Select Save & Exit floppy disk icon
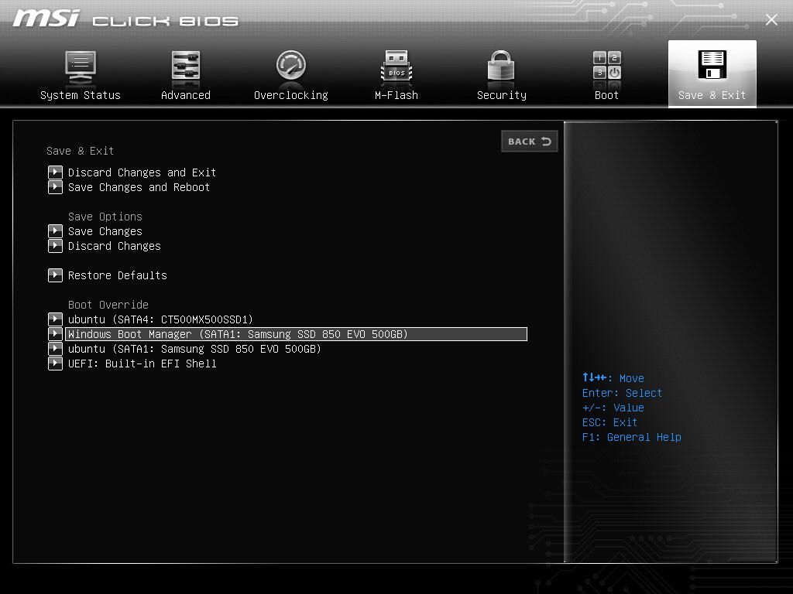Image resolution: width=793 pixels, height=594 pixels. point(712,65)
